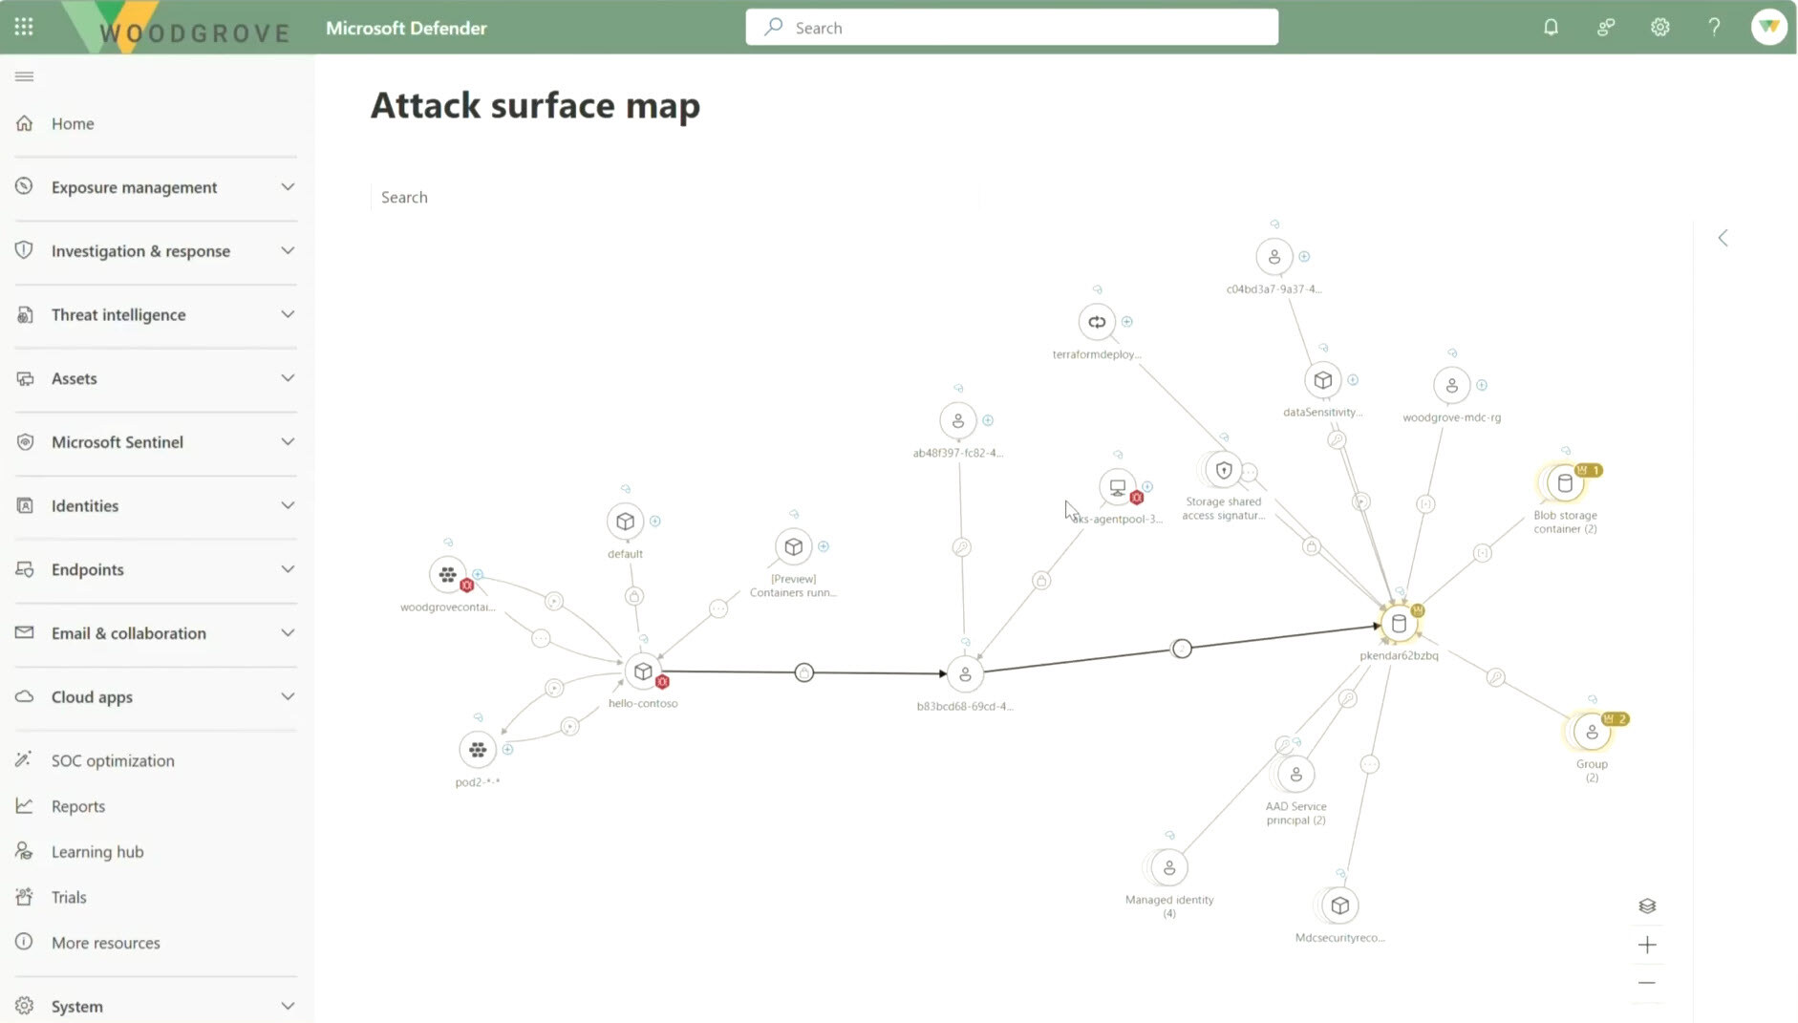This screenshot has width=1798, height=1023.
Task: Select the ab48f397-fc82 identity node
Action: (x=958, y=420)
